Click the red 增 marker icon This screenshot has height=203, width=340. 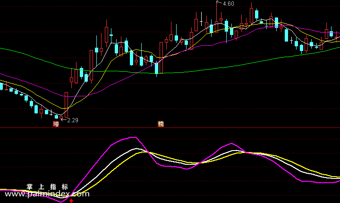(x=56, y=124)
